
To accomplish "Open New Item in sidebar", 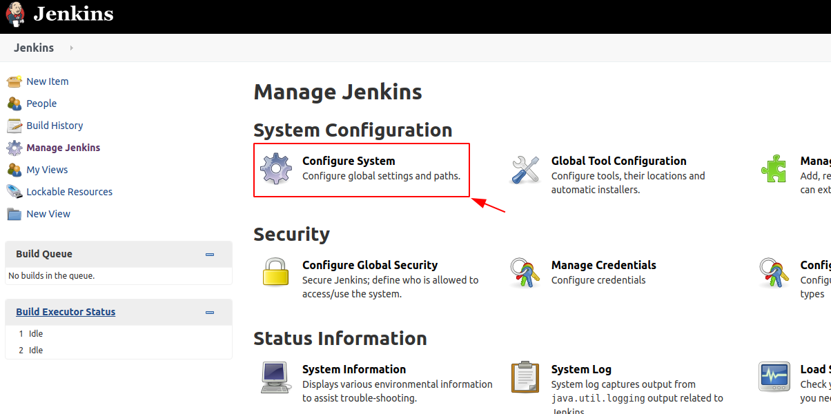I will (47, 81).
